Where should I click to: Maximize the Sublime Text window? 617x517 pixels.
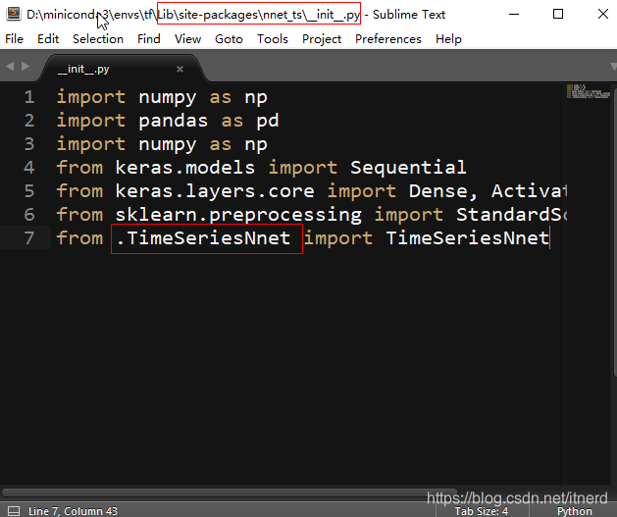pos(558,14)
